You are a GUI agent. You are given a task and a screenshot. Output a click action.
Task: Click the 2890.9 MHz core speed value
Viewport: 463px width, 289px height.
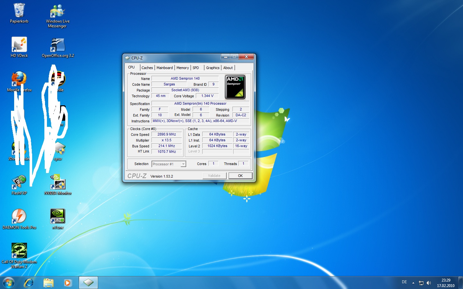coord(167,134)
